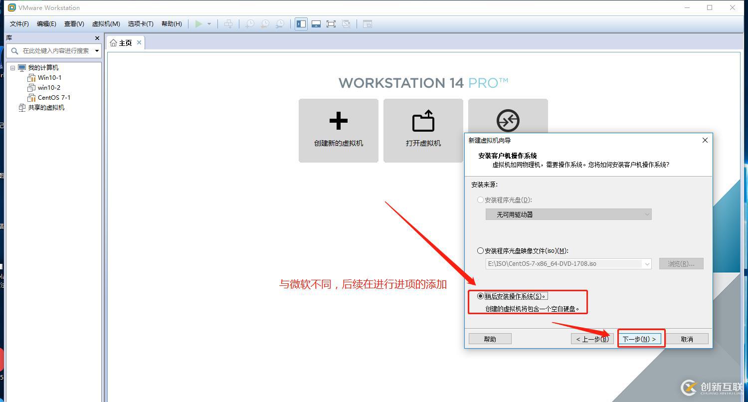
Task: Click the win10-2 VM icon in tree
Action: (x=31, y=88)
